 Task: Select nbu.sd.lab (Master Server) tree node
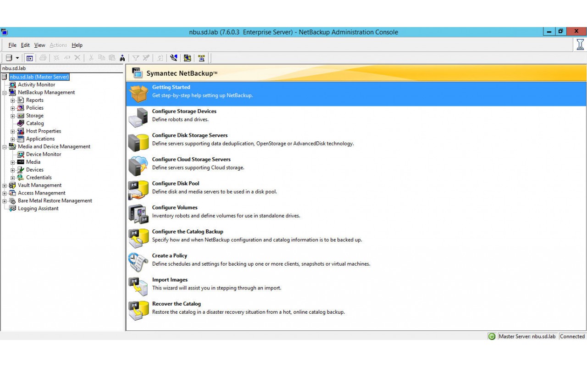click(39, 77)
